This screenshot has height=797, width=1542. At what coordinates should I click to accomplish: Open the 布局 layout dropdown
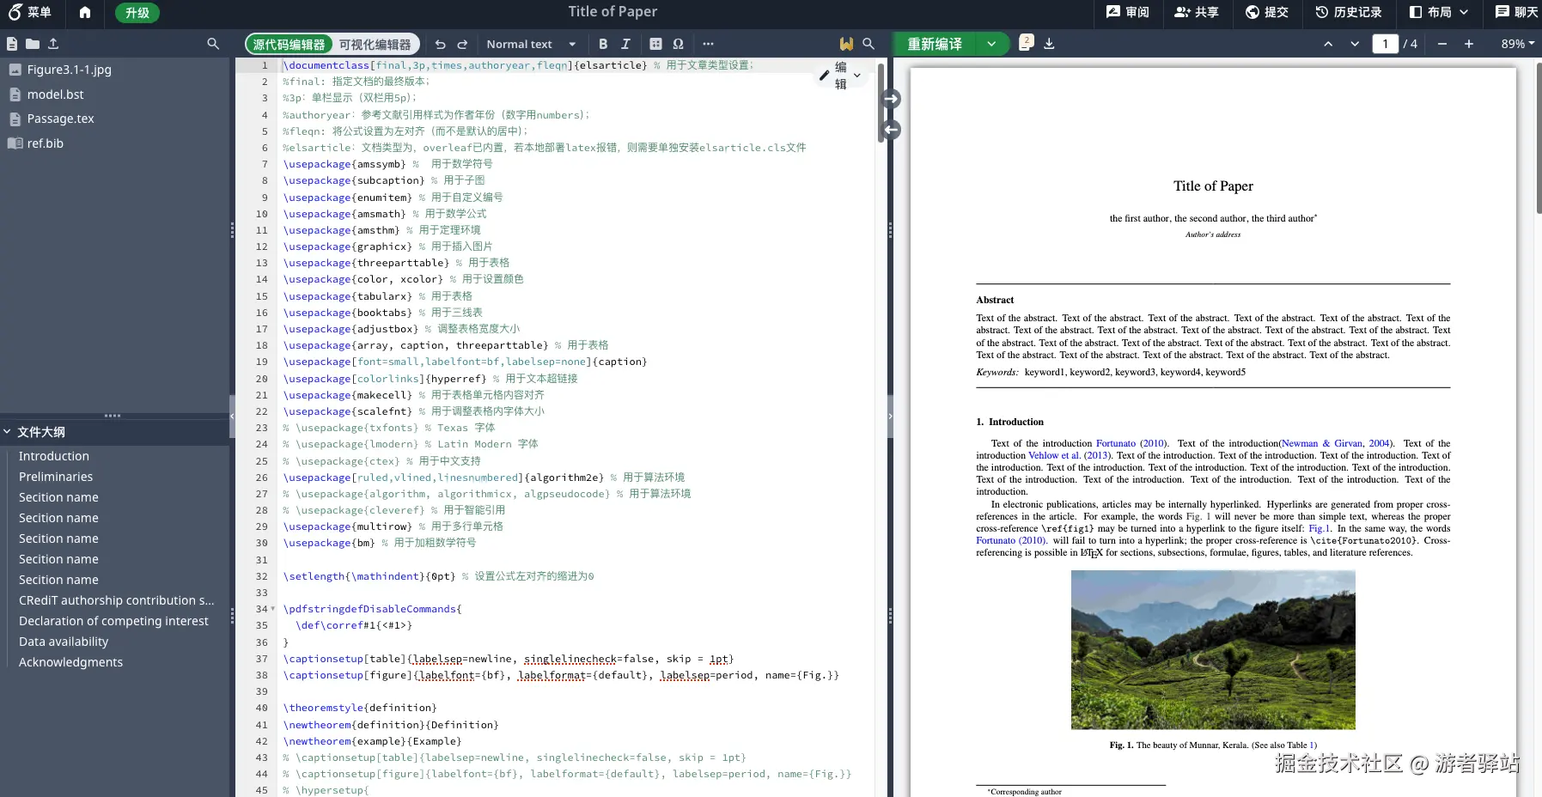(x=1439, y=12)
